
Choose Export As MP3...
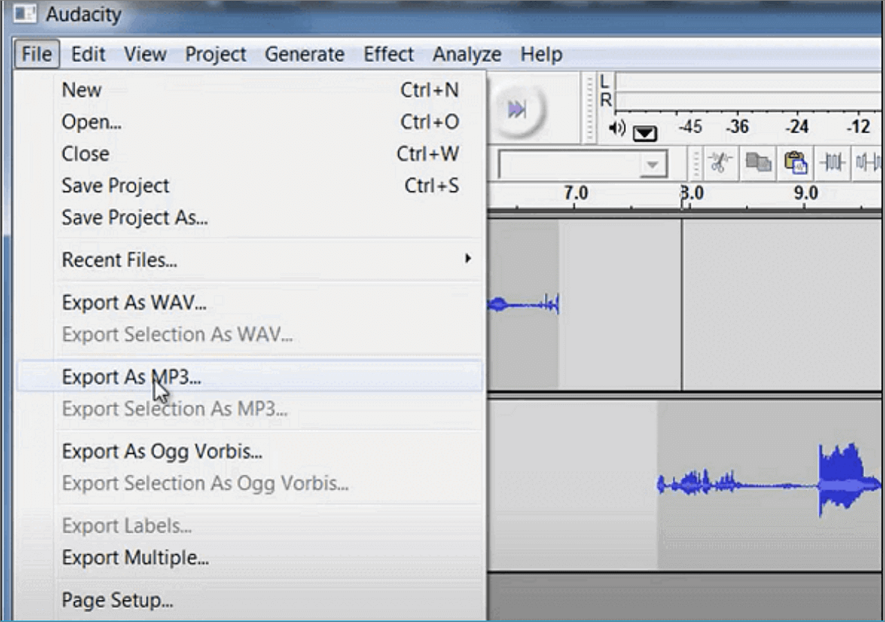(250, 377)
